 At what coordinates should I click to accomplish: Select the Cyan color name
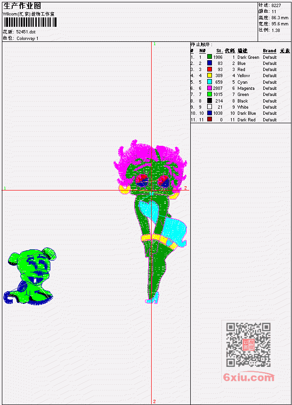click(x=243, y=82)
